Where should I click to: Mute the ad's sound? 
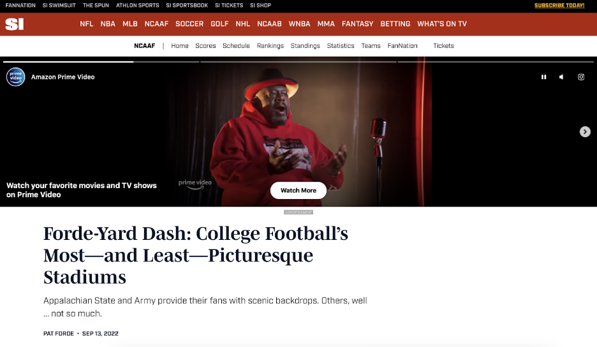[x=561, y=77]
